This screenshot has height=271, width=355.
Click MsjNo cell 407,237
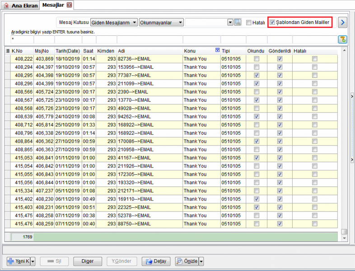44,191
